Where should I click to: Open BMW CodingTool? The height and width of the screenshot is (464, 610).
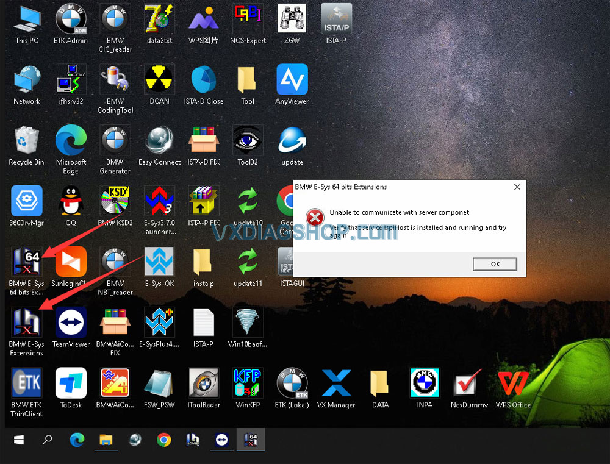pyautogui.click(x=115, y=79)
